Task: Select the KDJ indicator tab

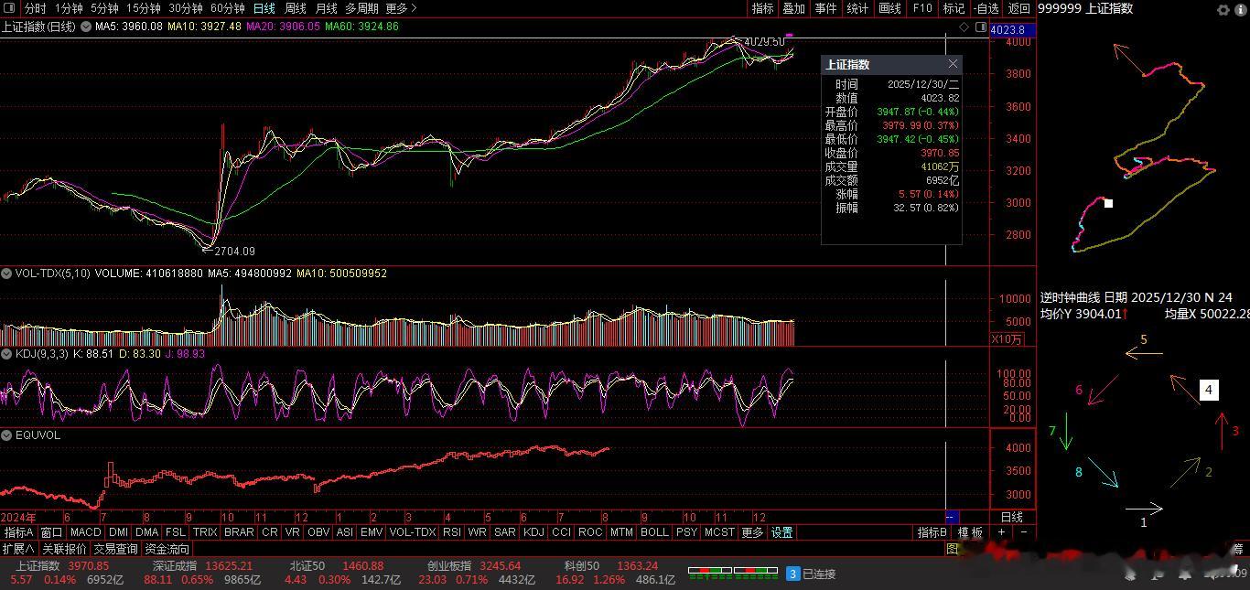Action: (x=533, y=532)
